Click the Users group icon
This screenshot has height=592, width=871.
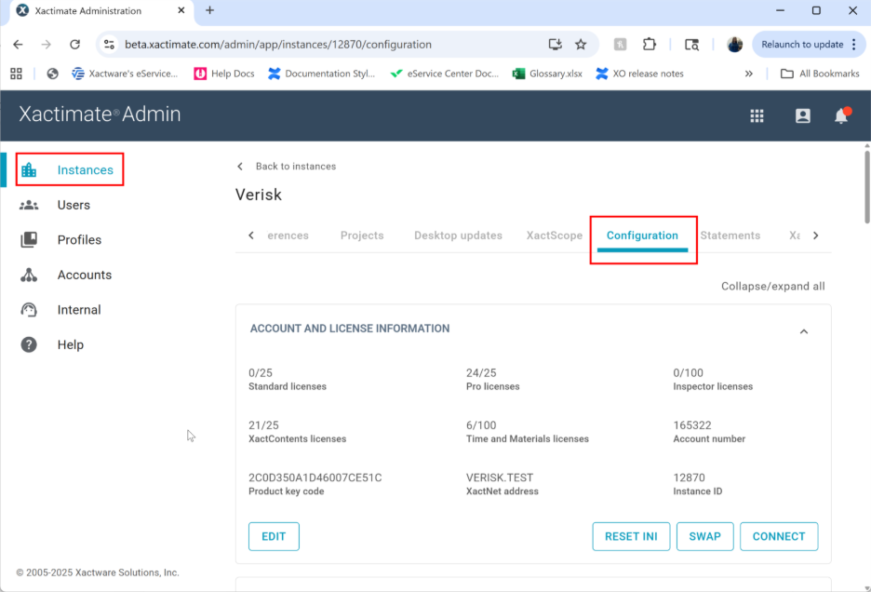pyautogui.click(x=29, y=205)
